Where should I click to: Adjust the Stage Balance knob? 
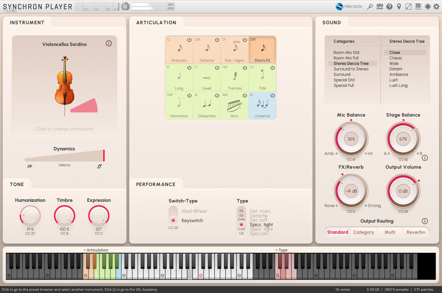[x=403, y=139]
